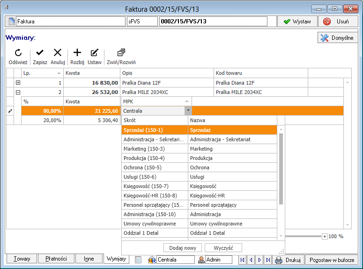Switch to the Płatności tab
Screen dimensions: 363x269
coord(56,259)
